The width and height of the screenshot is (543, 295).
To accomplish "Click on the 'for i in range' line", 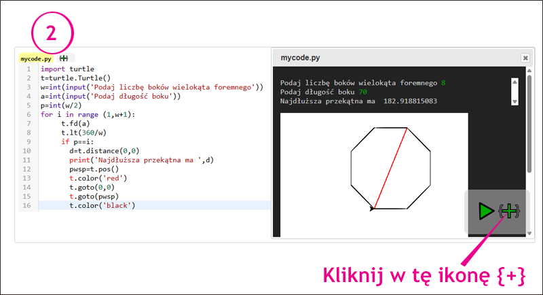I will [x=88, y=114].
